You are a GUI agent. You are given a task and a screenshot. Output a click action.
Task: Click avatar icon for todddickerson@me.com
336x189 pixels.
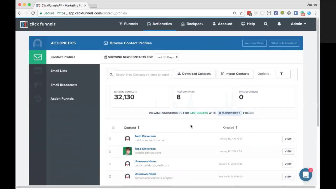tap(127, 138)
